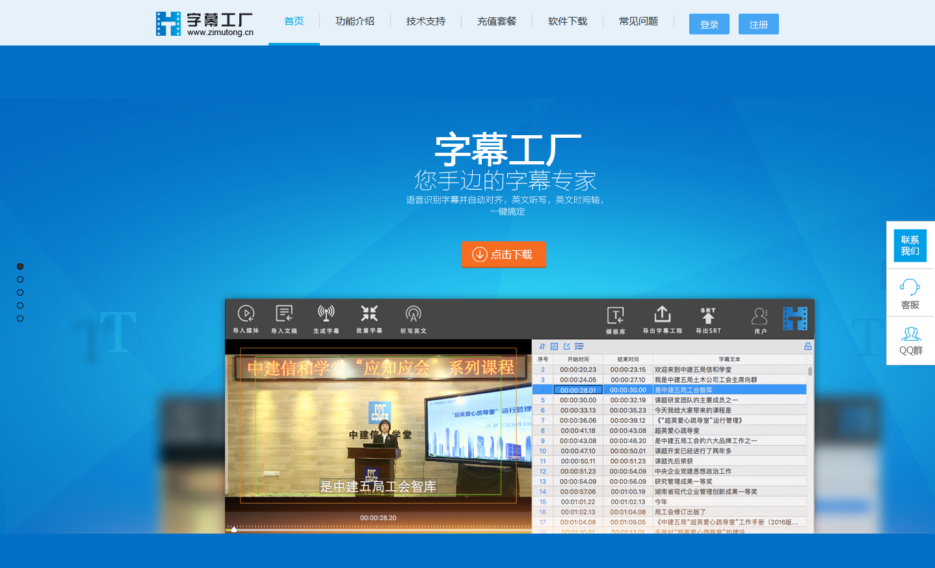Click the 模板库 icon
The height and width of the screenshot is (568, 935).
pos(616,320)
